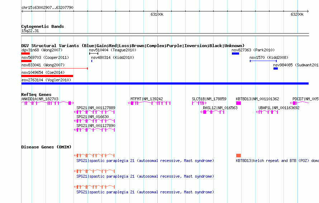Click the nsv833041 thin red line

(54, 68)
